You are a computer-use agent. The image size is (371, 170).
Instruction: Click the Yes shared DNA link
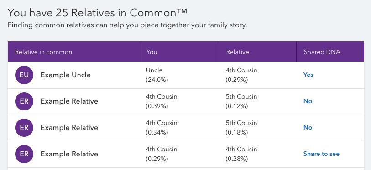click(x=308, y=75)
